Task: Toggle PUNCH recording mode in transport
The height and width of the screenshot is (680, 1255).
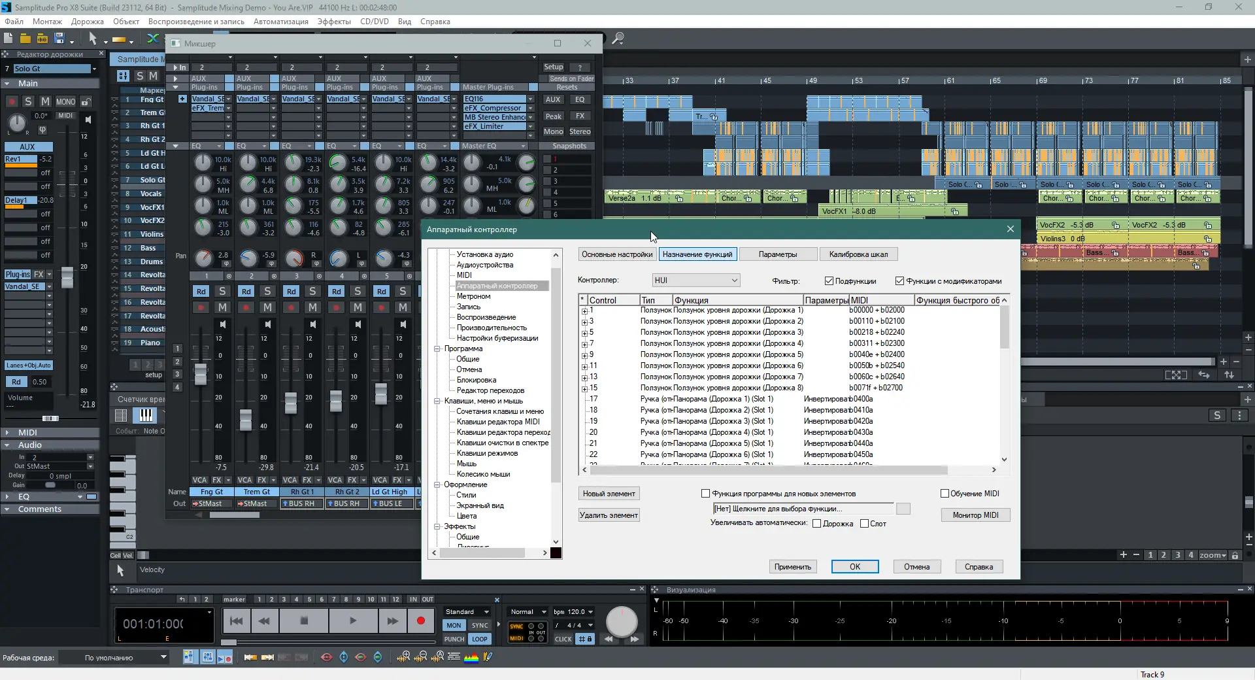Action: tap(454, 639)
